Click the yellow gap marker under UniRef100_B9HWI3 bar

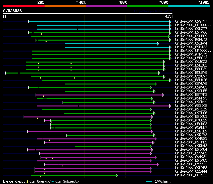46,41
